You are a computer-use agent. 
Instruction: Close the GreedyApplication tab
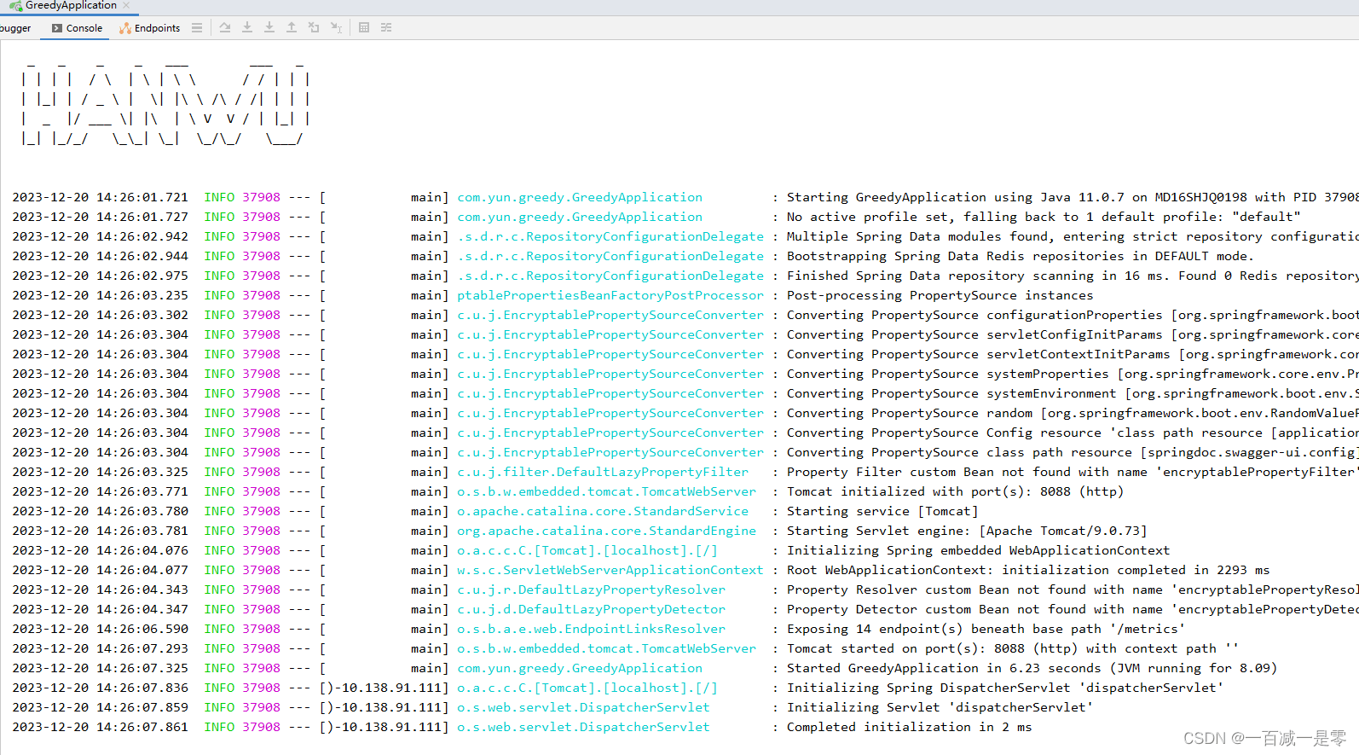pos(126,5)
